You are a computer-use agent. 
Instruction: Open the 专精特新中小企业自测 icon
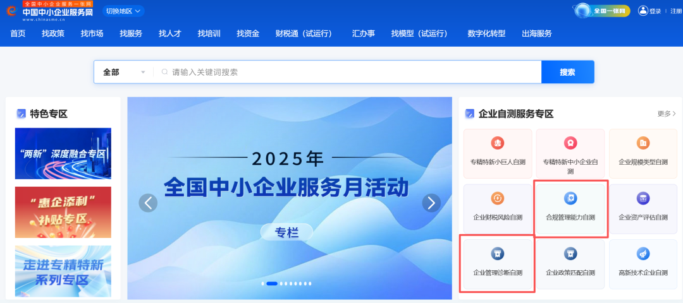[x=570, y=143]
